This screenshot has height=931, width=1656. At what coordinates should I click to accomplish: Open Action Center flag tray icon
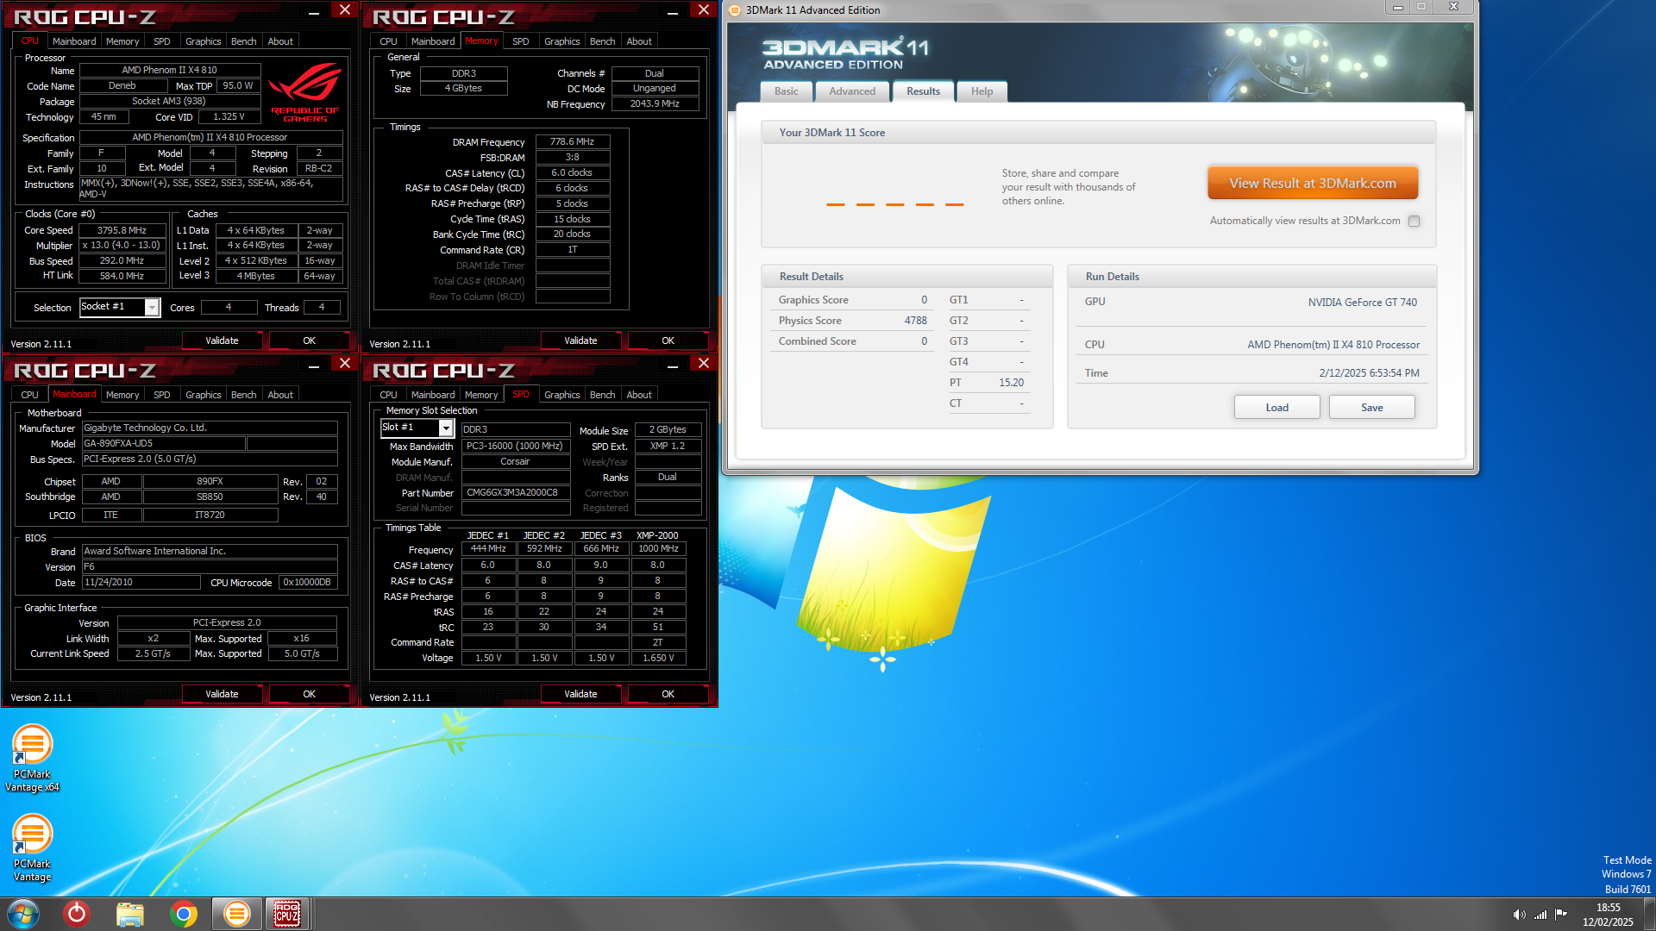click(1561, 915)
